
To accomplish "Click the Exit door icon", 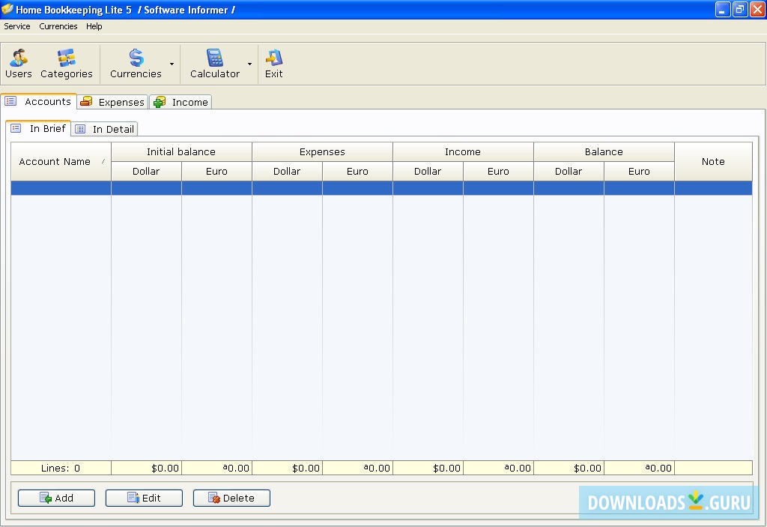I will coord(274,58).
